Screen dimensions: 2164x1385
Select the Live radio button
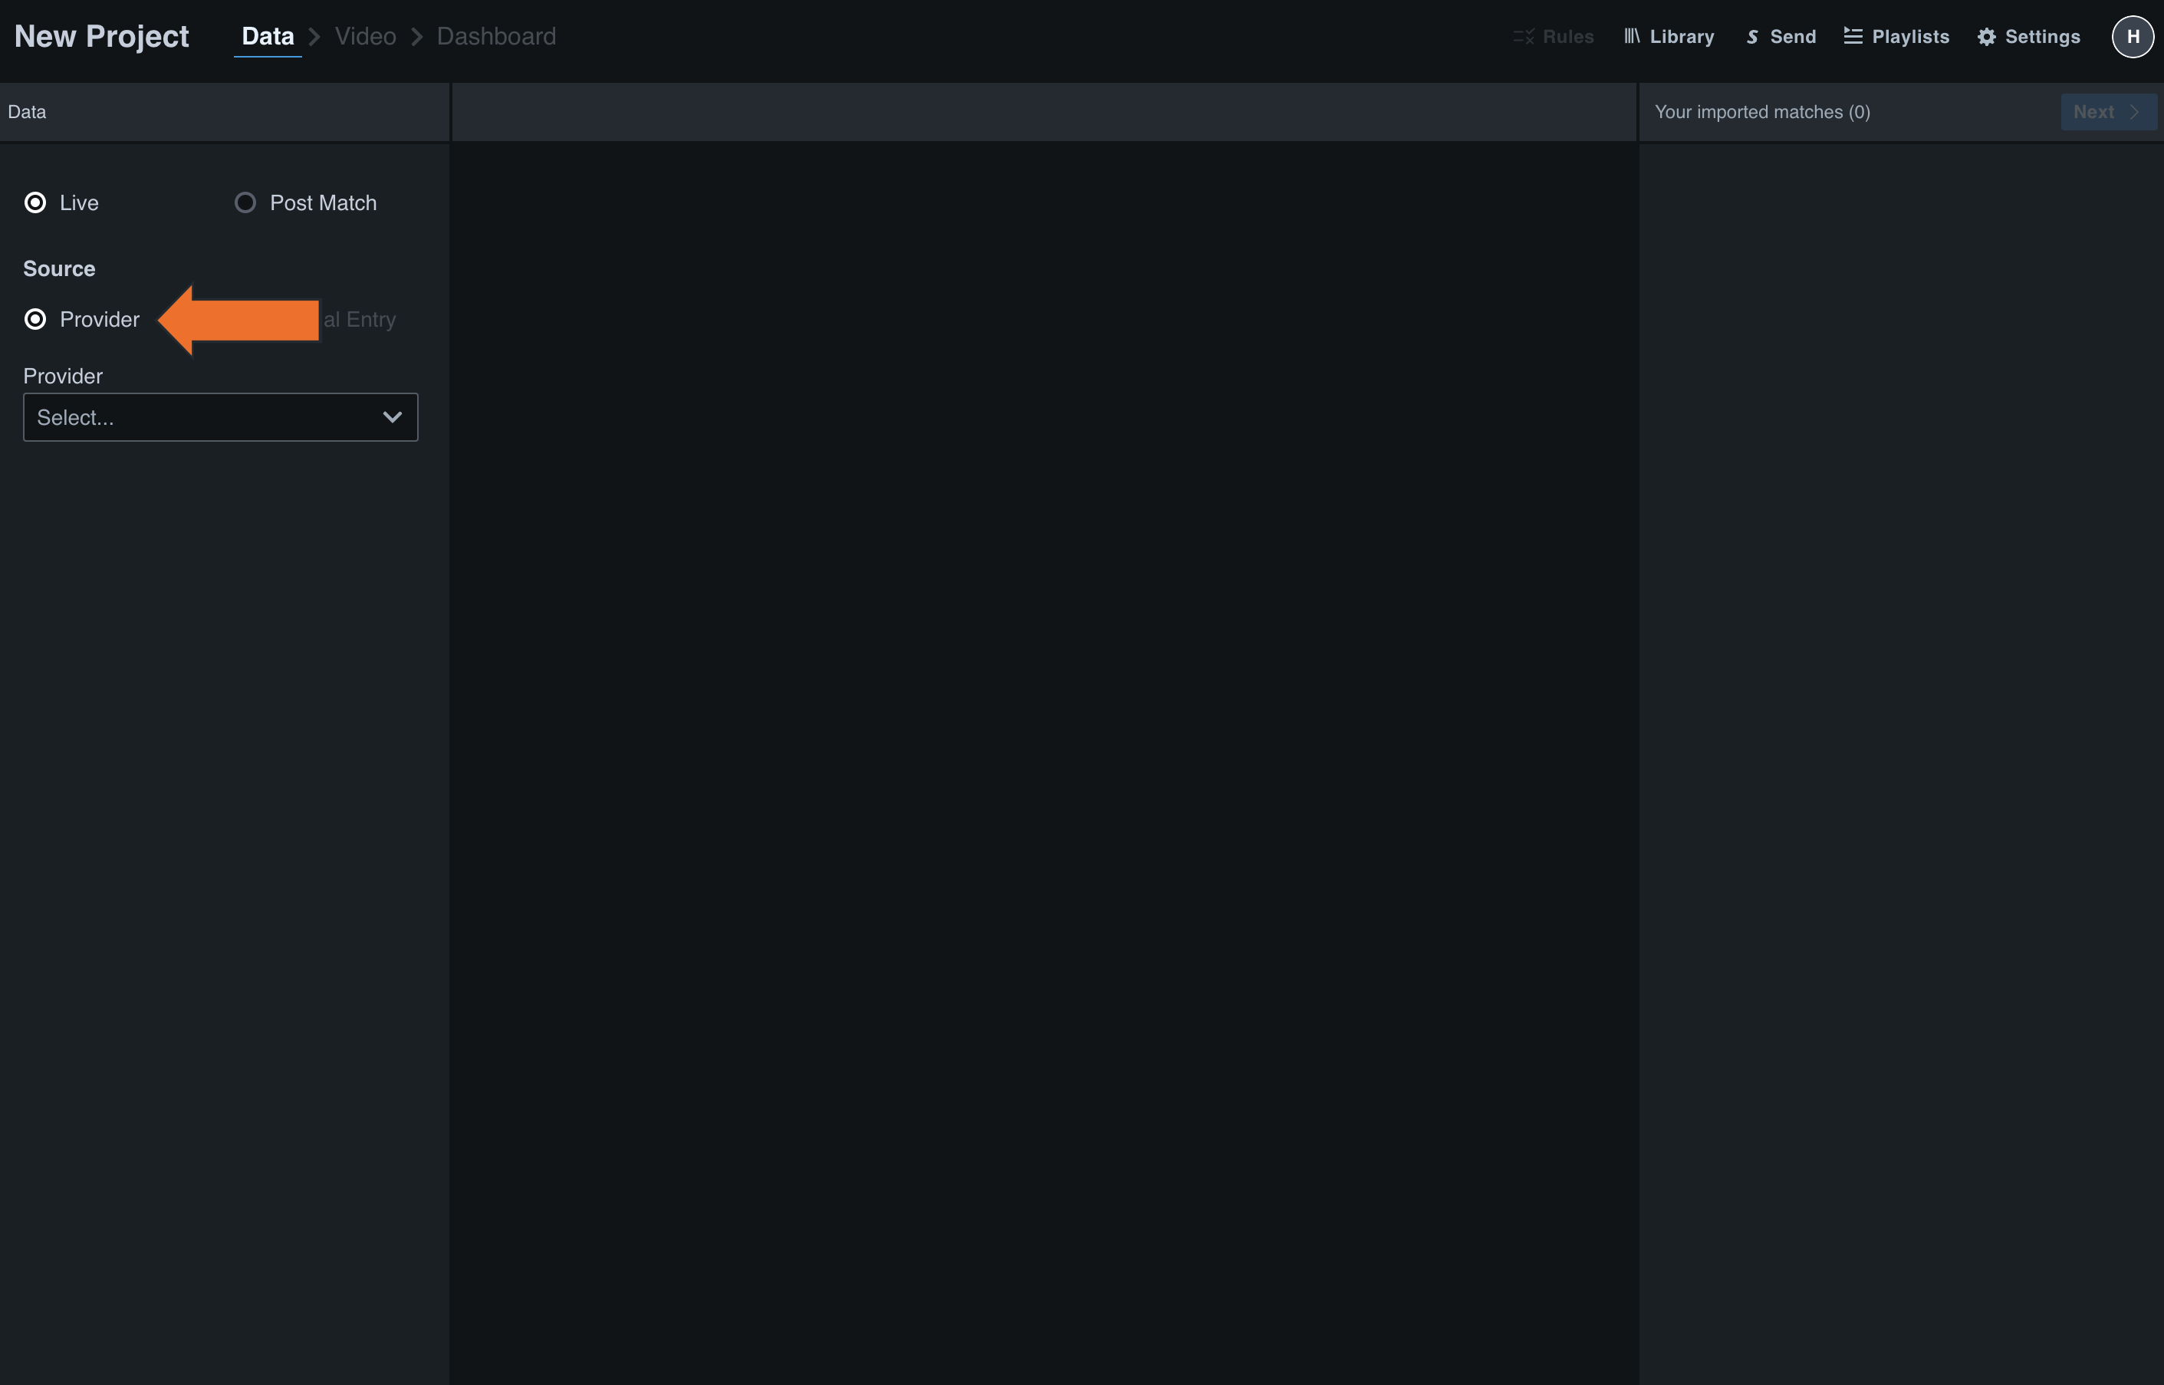pos(35,202)
